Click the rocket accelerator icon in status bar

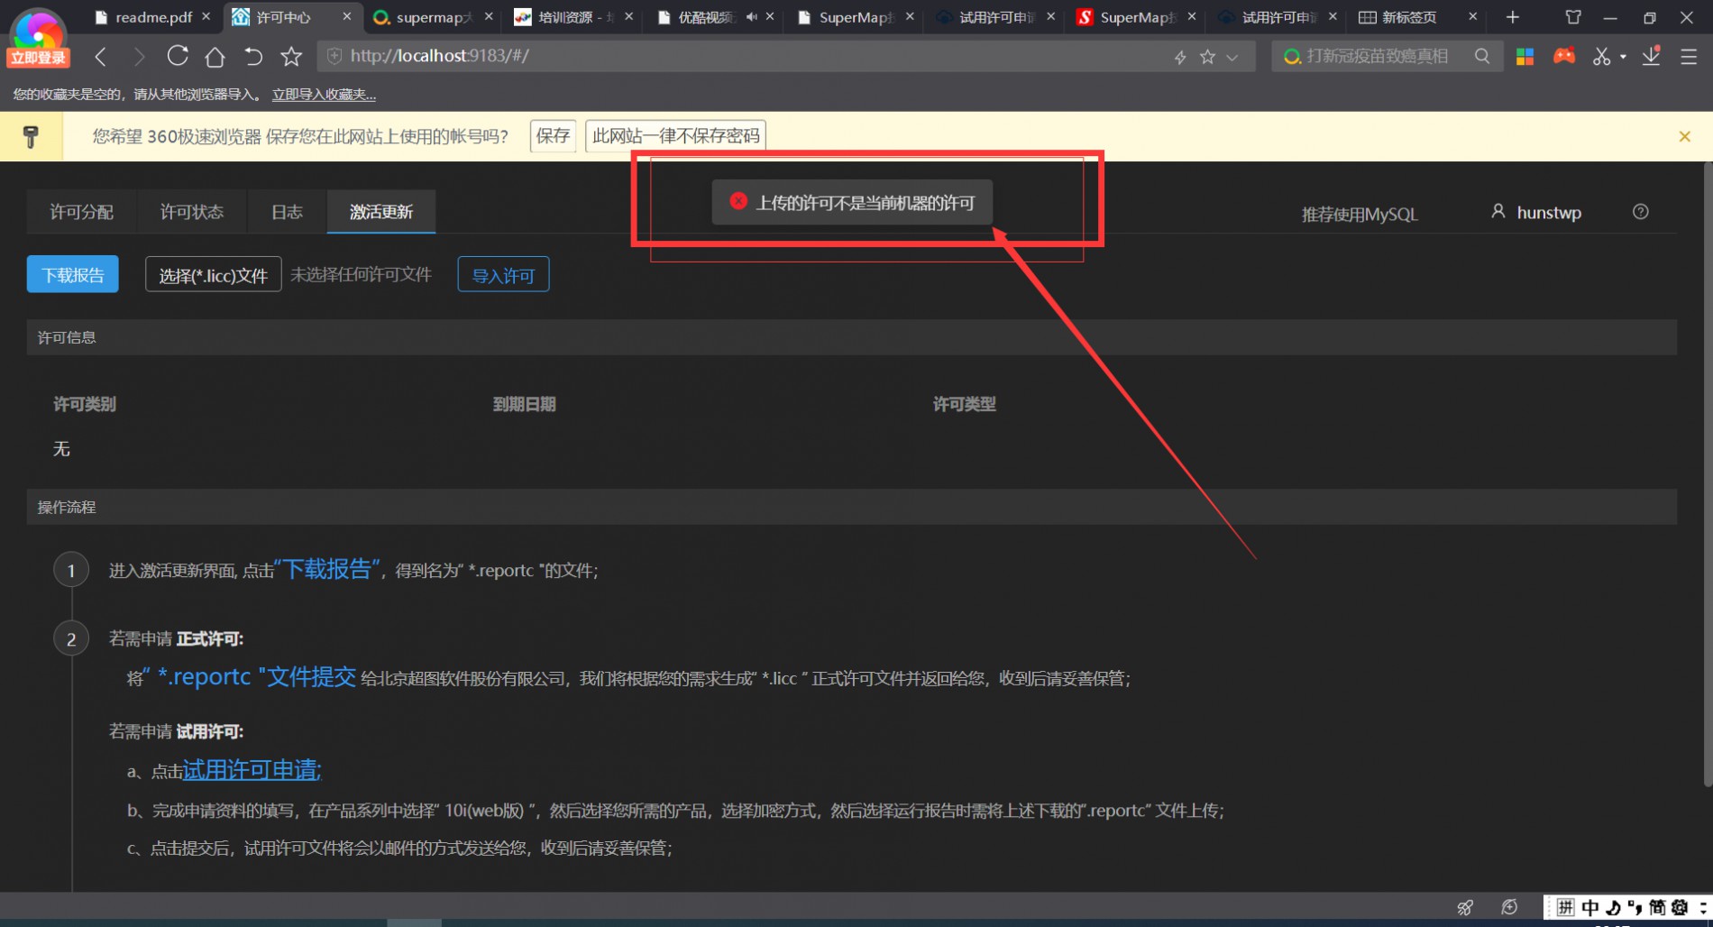(x=1465, y=907)
